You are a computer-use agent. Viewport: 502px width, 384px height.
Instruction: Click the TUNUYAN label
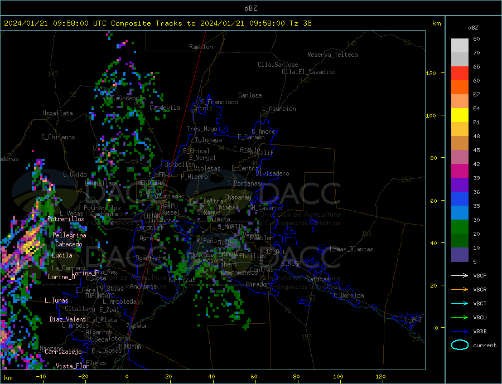click(x=129, y=347)
